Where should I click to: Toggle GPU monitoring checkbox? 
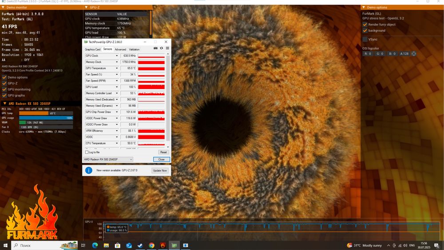[4, 89]
